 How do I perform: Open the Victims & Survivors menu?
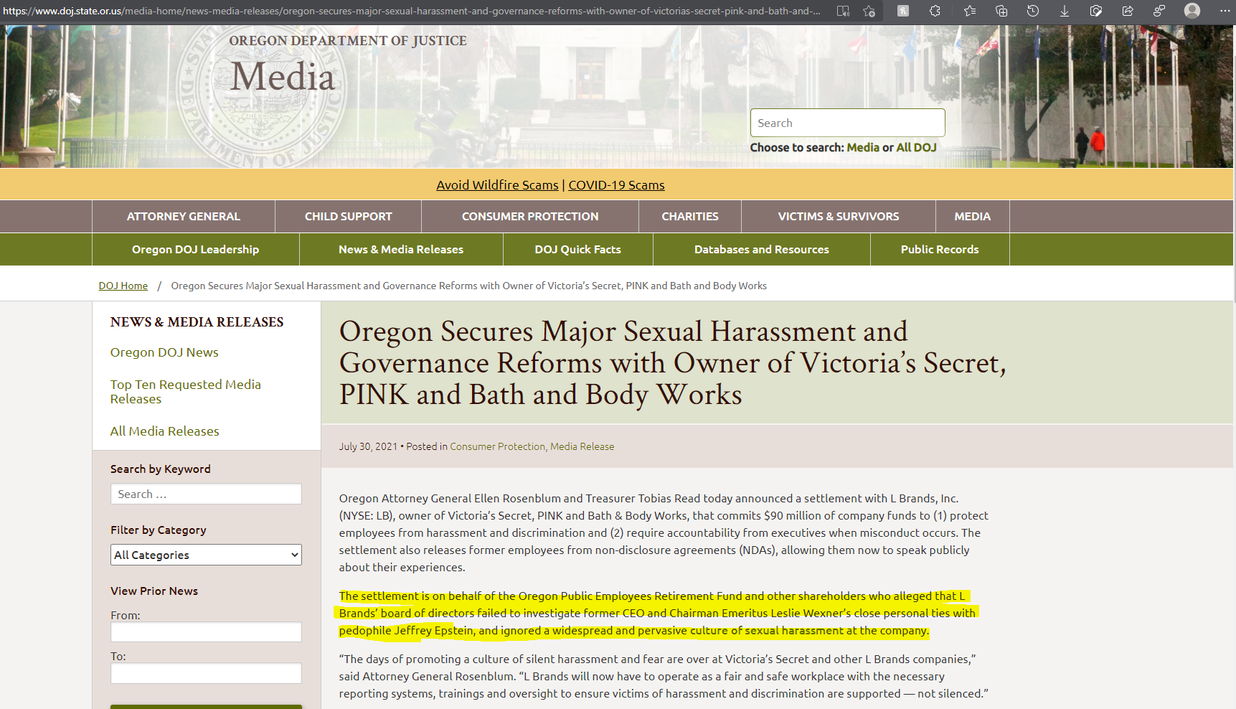click(839, 216)
